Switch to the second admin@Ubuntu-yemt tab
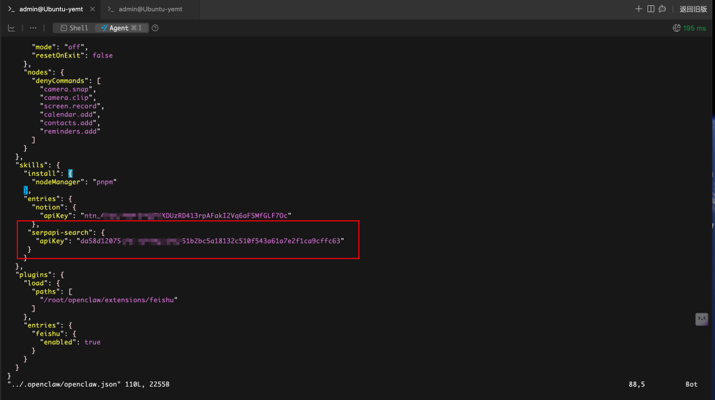 click(x=150, y=9)
